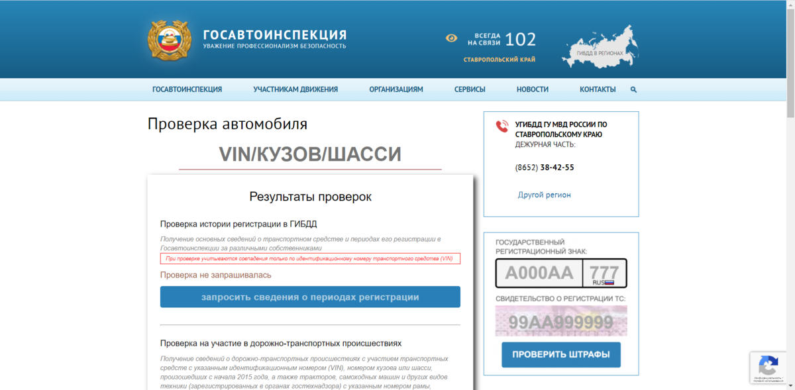Expand the УЧАСТНИКАМ ДВИЖЕНИЯ section

pyautogui.click(x=296, y=89)
